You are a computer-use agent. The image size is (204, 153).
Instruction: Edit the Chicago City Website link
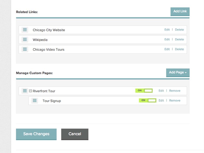167,30
